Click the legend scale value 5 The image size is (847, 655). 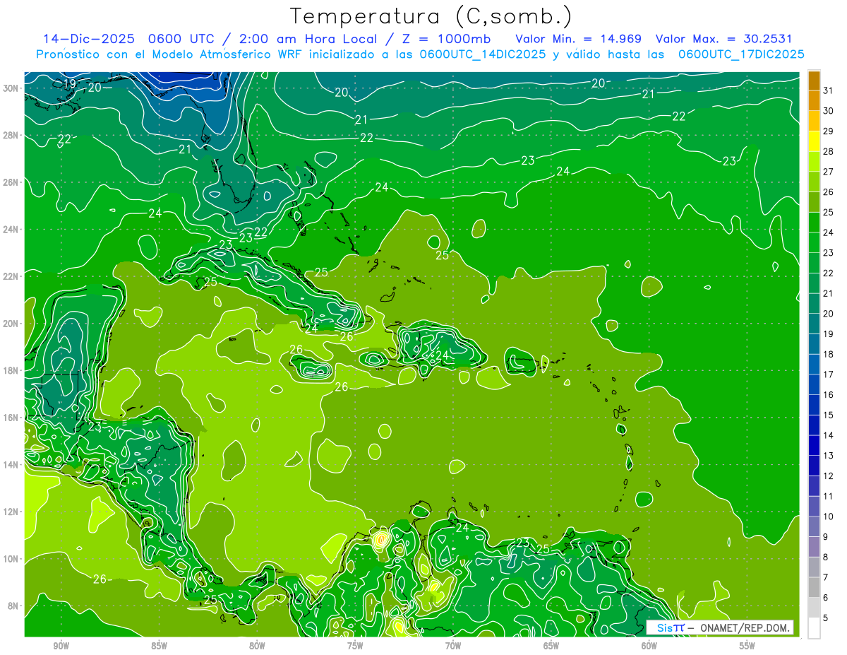tap(826, 618)
